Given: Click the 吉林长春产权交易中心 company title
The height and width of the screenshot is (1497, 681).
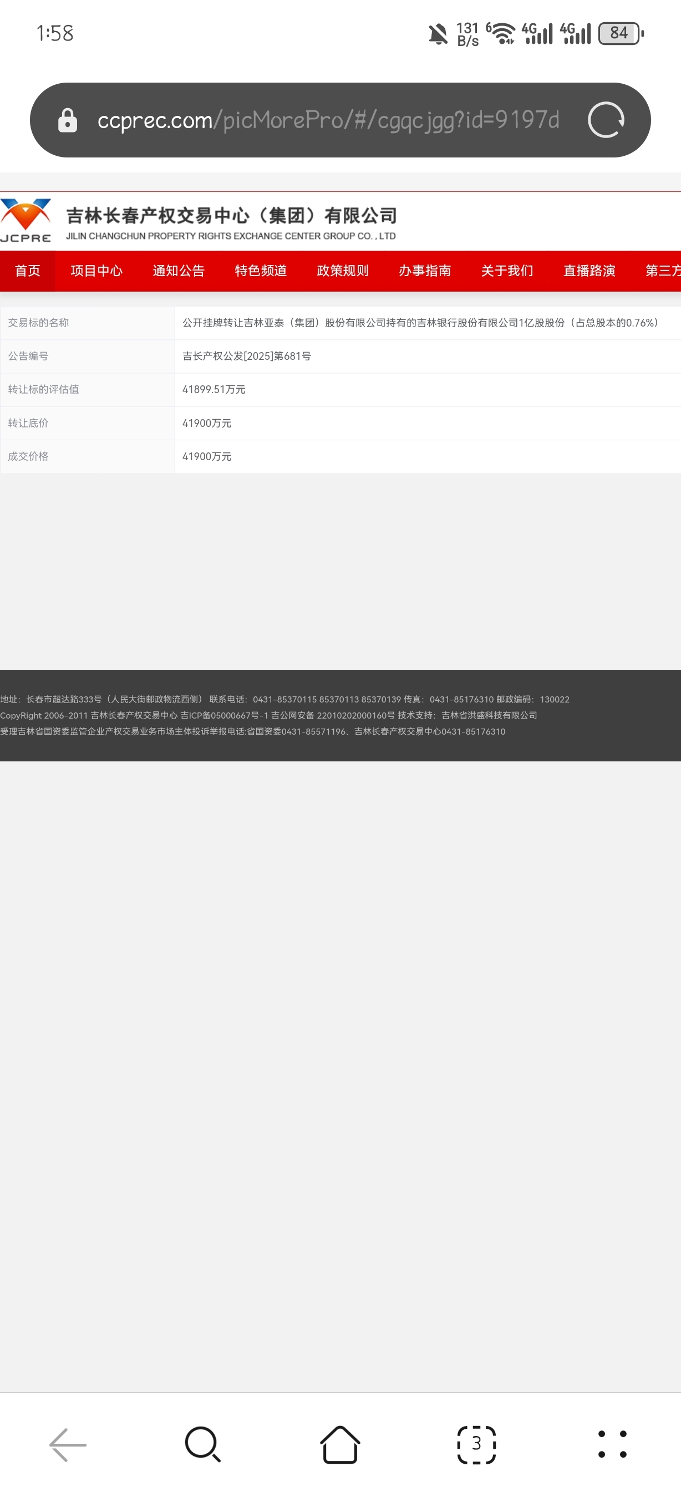Looking at the screenshot, I should (x=232, y=216).
